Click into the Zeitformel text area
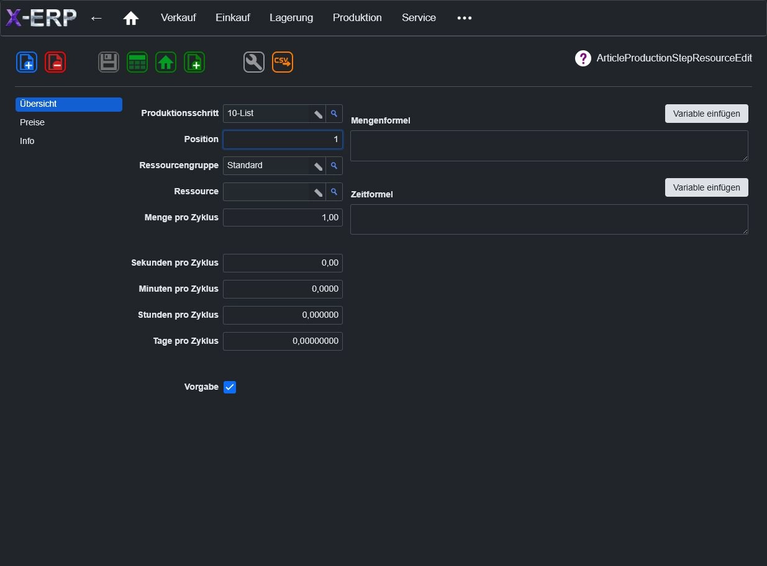 coord(549,220)
